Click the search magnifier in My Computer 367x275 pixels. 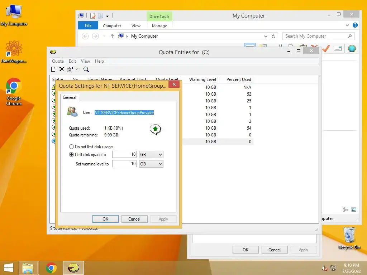[x=350, y=36]
